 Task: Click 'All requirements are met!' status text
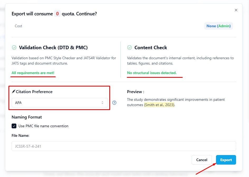pyautogui.click(x=33, y=72)
